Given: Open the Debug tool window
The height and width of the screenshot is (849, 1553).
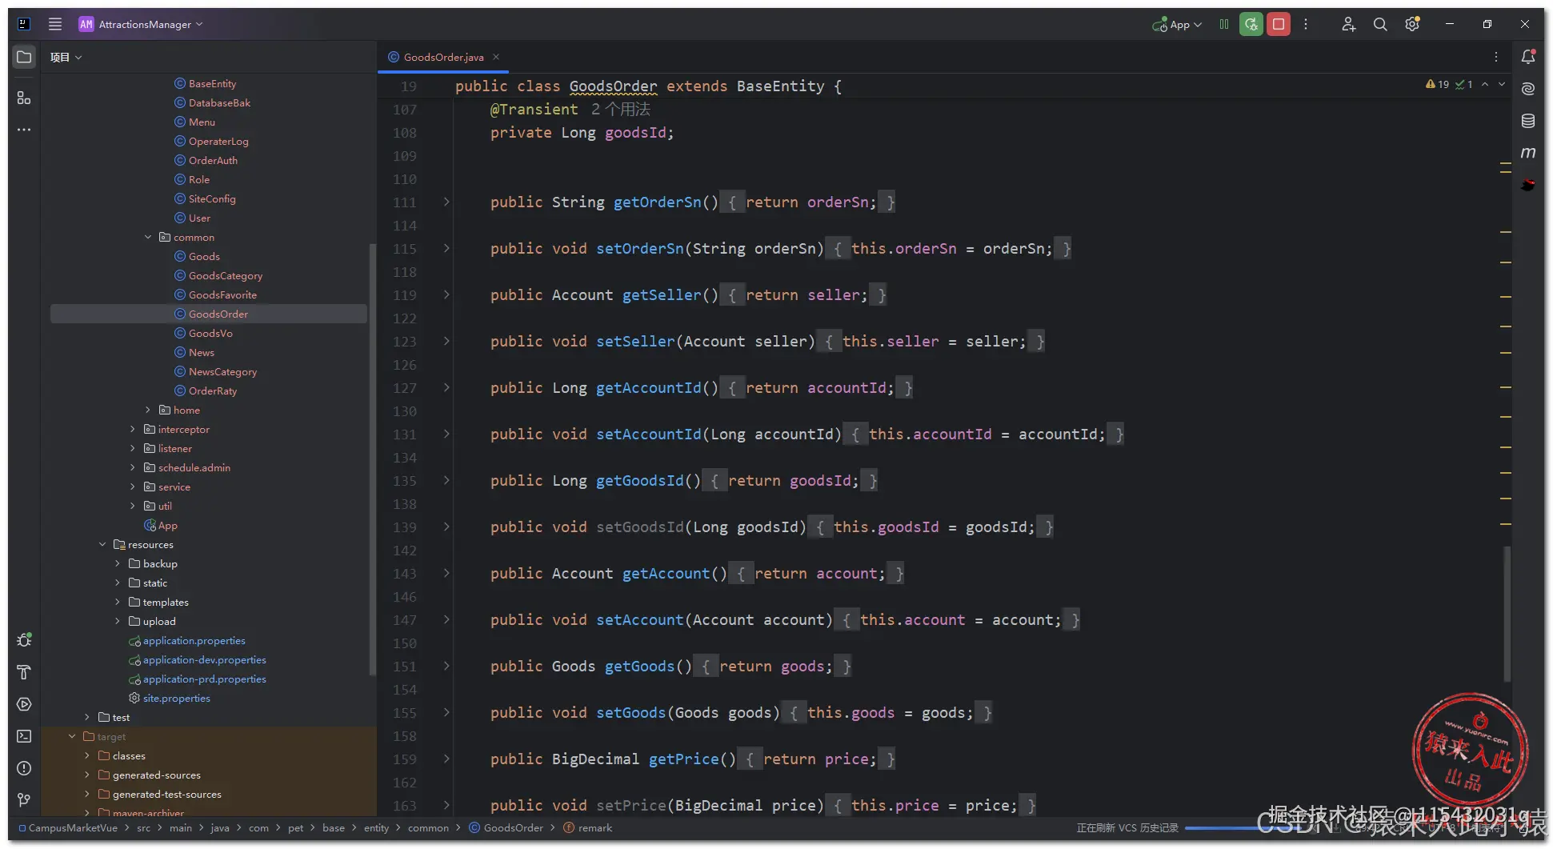Looking at the screenshot, I should (x=24, y=640).
